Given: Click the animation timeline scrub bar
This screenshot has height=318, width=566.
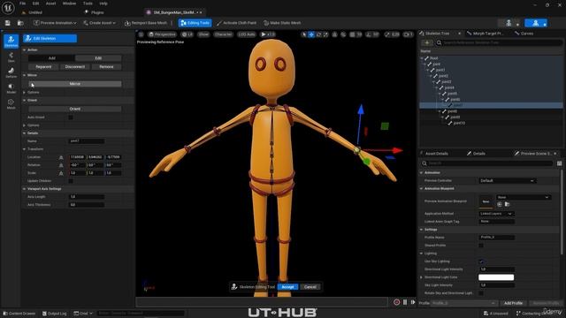Looking at the screenshot, I should coord(263,302).
